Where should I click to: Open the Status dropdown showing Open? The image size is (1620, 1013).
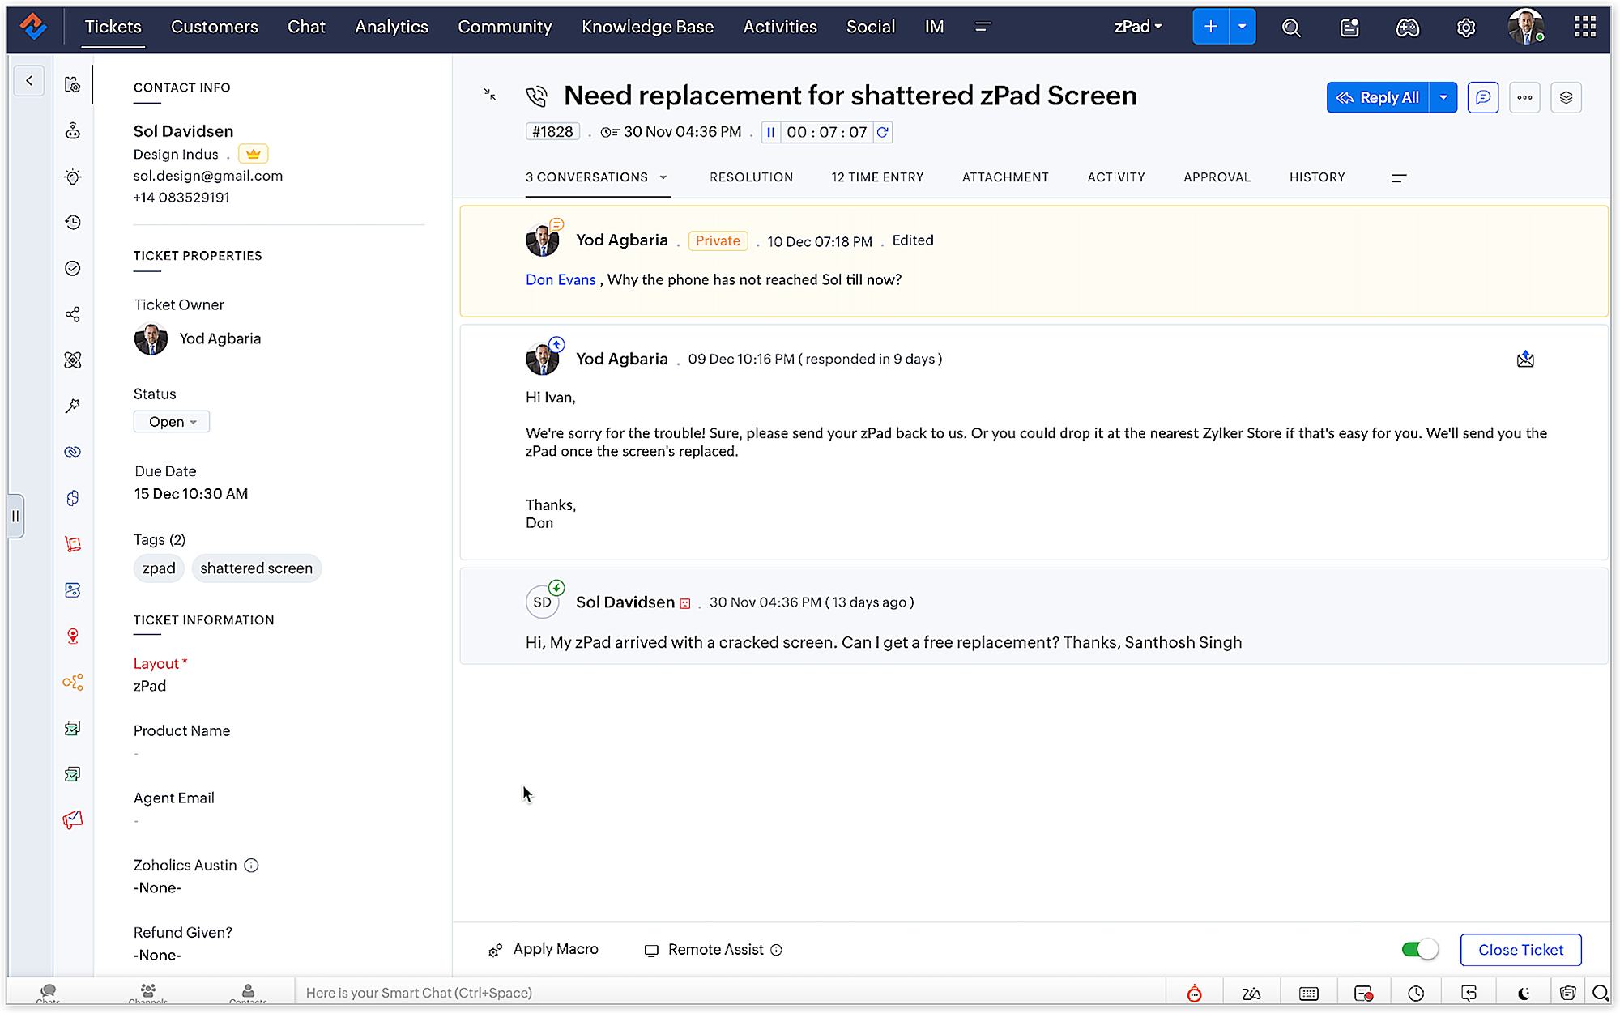coord(172,421)
